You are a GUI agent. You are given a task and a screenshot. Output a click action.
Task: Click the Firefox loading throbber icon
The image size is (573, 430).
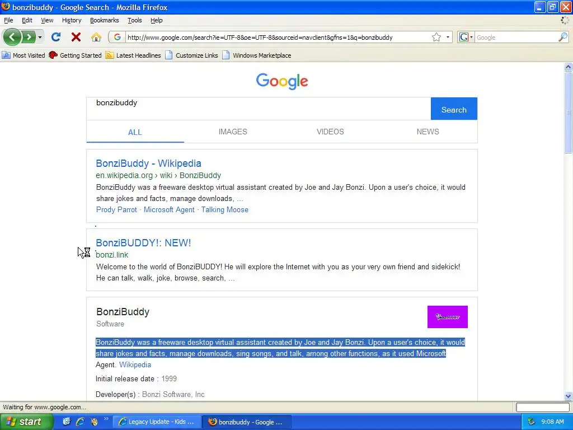click(565, 21)
